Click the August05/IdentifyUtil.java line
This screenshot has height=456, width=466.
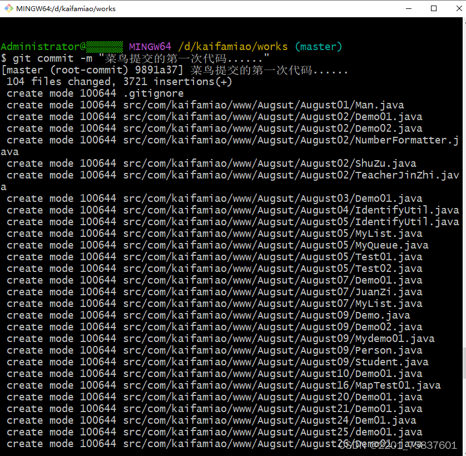tap(232, 222)
